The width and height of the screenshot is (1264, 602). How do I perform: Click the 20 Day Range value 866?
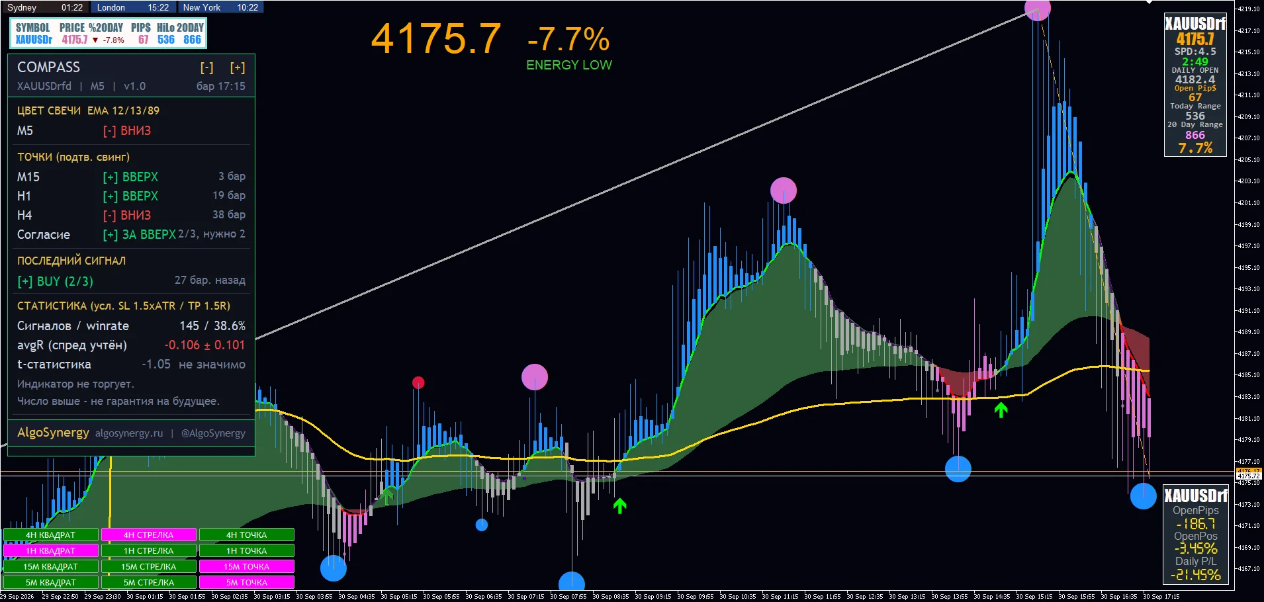point(1195,135)
